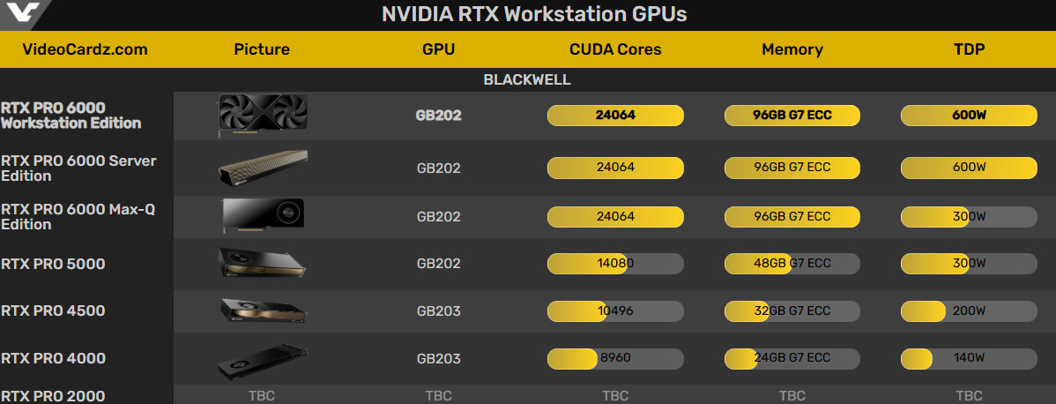Open the RTX PRO 6000 Max-Q Edition card image
1056x404 pixels.
click(x=263, y=216)
